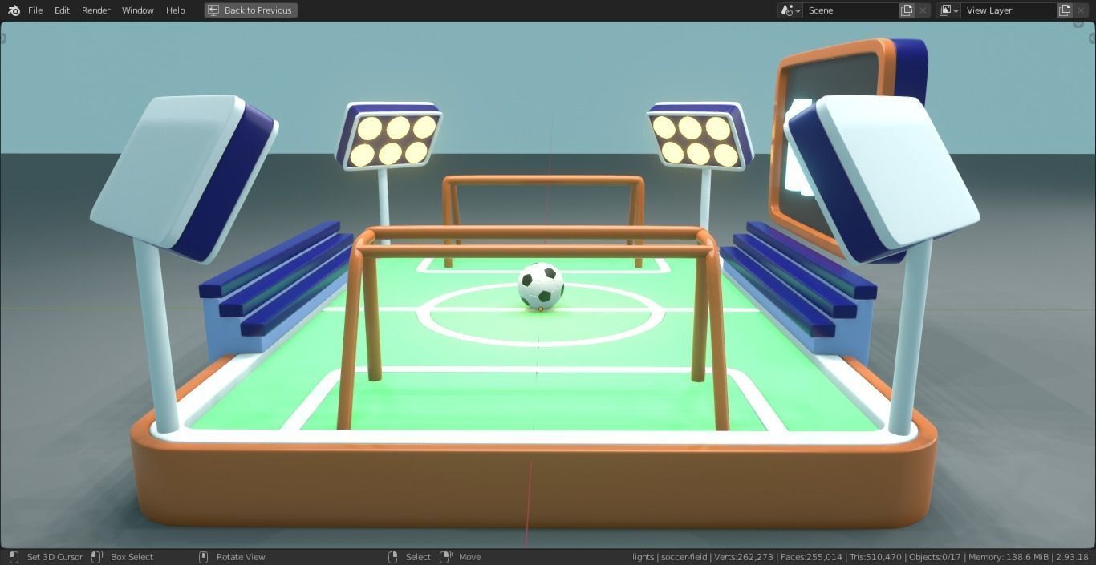The height and width of the screenshot is (565, 1096).
Task: Click the remove view layer X icon
Action: point(1081,10)
